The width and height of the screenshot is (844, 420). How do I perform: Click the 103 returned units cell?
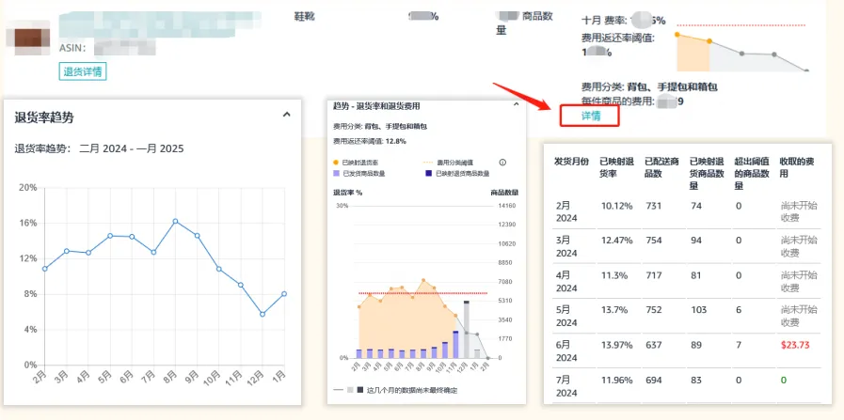[x=699, y=310]
